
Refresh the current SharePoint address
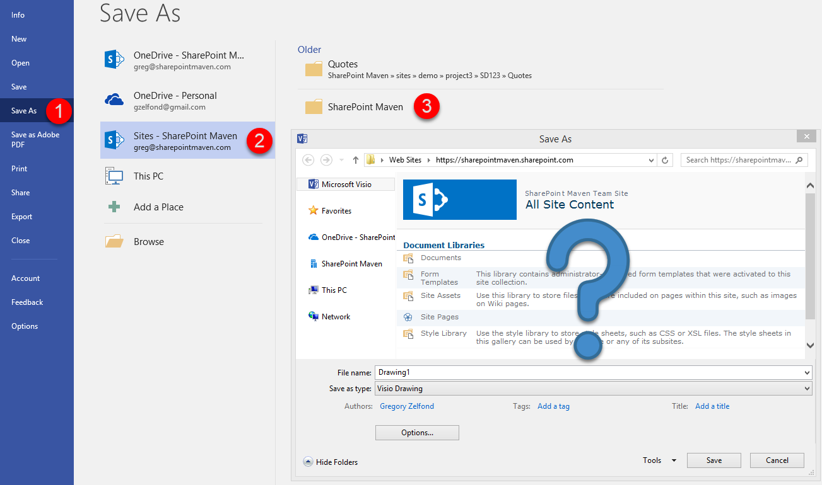[665, 160]
